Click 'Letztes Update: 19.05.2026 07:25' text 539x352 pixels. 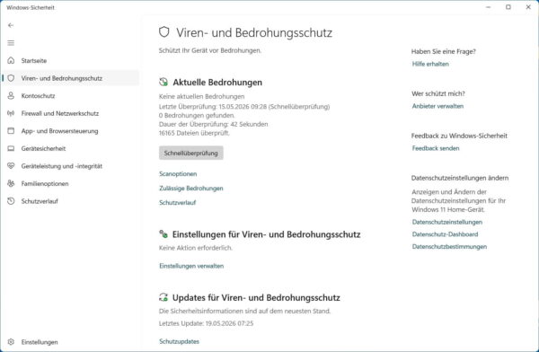[206, 323]
